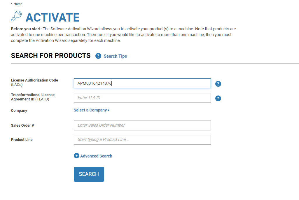299x200 pixels.
Task: Click the help icon beside the TLA ID field
Action: [x=218, y=98]
